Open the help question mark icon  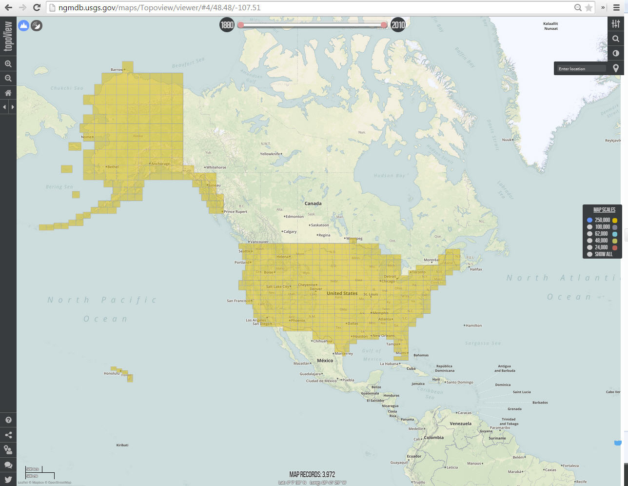tap(8, 420)
